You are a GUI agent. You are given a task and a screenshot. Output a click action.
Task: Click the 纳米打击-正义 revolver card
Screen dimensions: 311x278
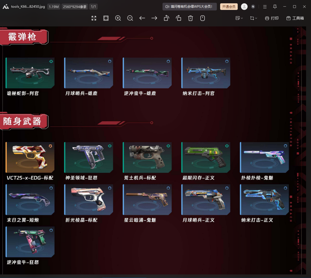tap(264, 200)
